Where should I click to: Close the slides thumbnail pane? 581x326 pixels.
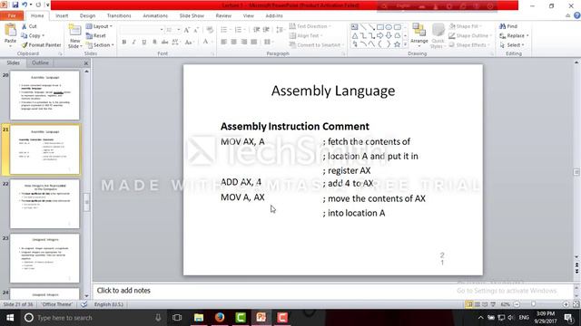pyautogui.click(x=86, y=63)
